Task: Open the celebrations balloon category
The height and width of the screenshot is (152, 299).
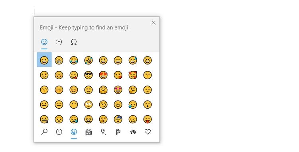Action: point(103,132)
